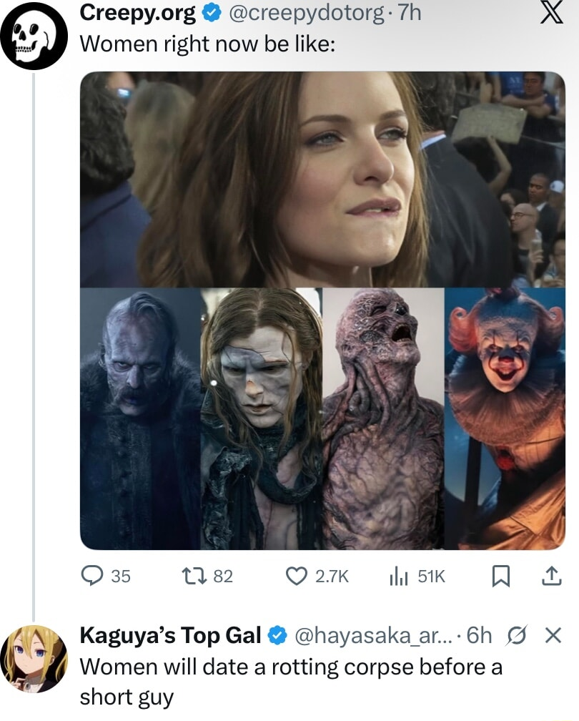Image resolution: width=579 pixels, height=721 pixels.
Task: Open the top photo of the brunette woman
Action: tap(322, 179)
